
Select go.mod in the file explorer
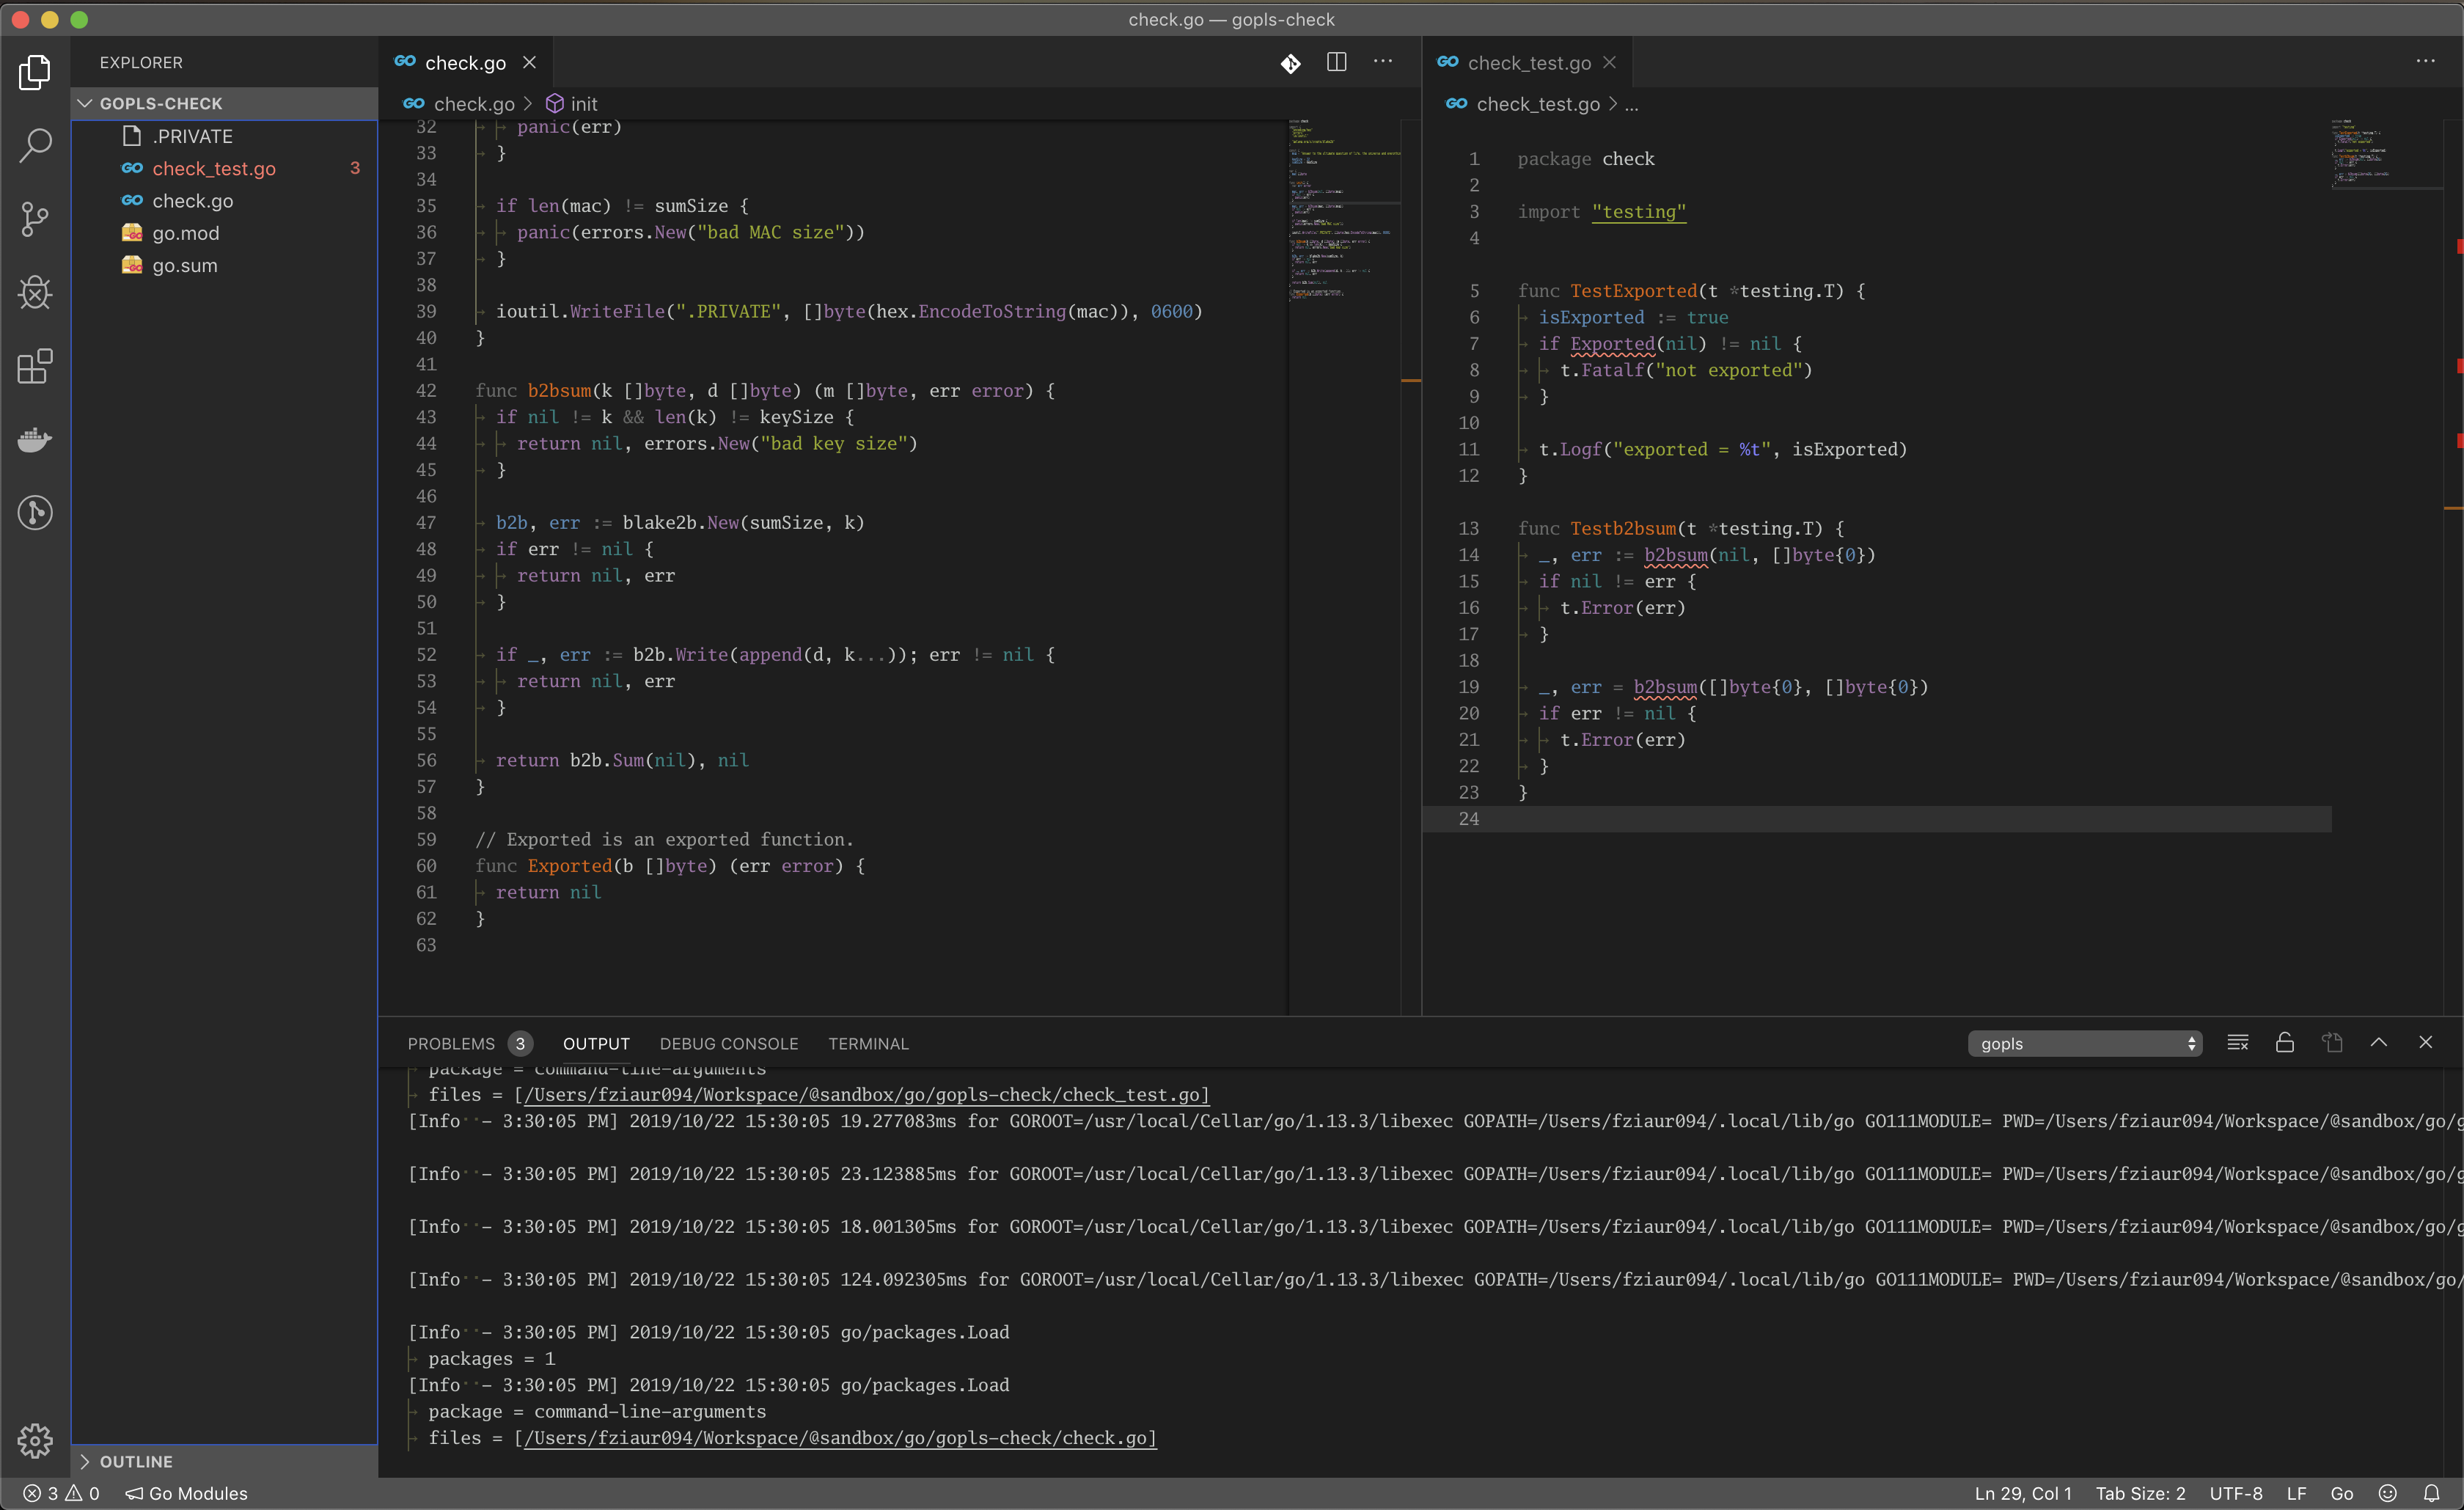point(186,233)
